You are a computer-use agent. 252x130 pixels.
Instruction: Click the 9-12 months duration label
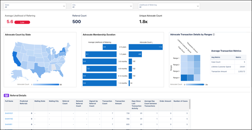pyautogui.click(x=123, y=76)
